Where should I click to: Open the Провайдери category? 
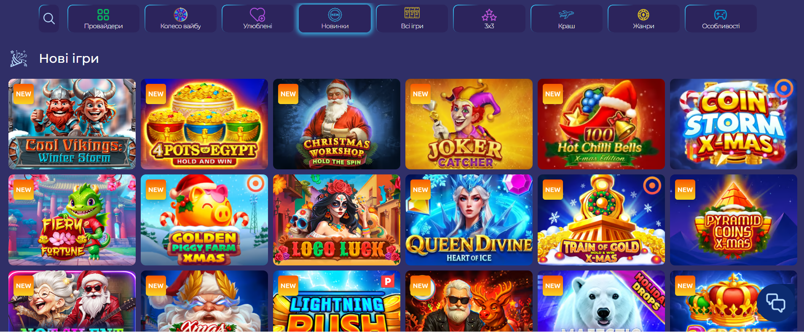103,19
